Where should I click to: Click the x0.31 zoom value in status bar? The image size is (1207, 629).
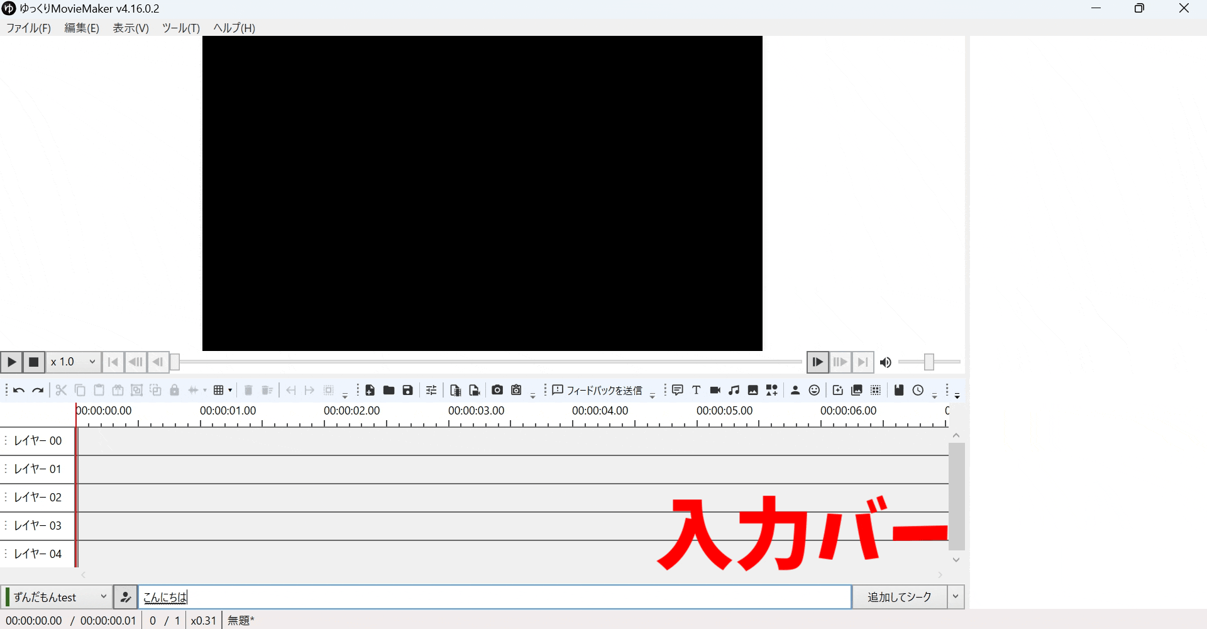coord(204,621)
